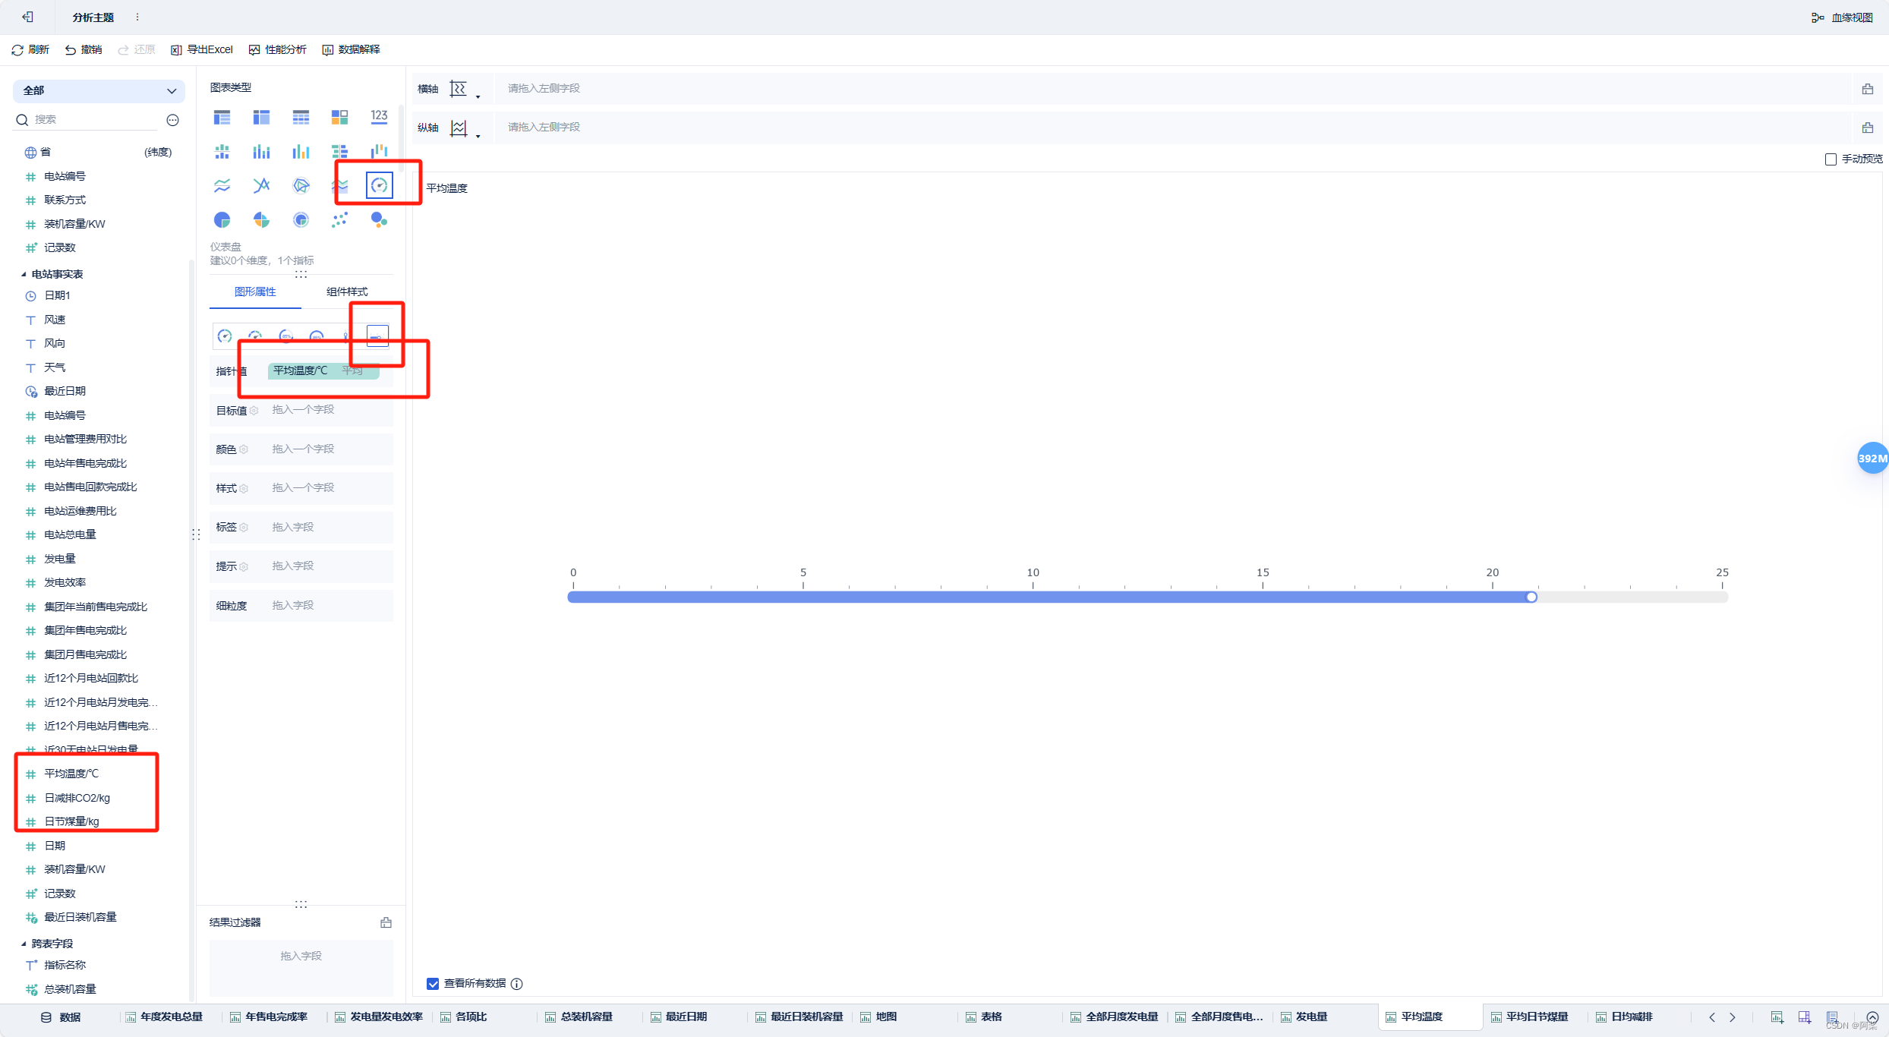1889x1037 pixels.
Task: Select the 平均温度/℃ field in the list
Action: coord(71,774)
